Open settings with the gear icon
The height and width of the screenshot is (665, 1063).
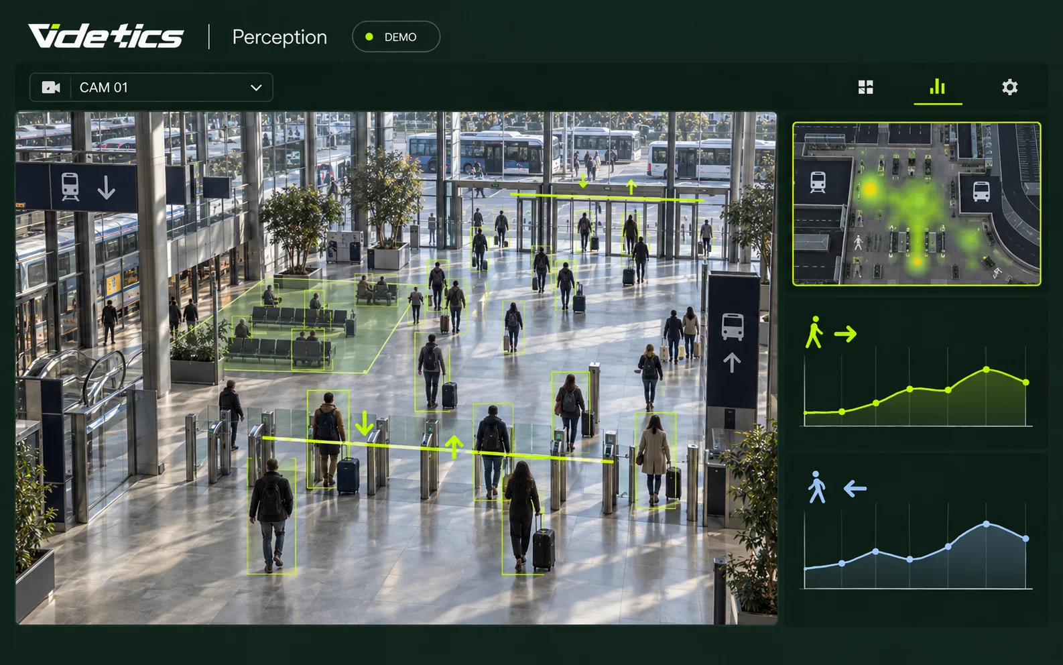click(x=1009, y=87)
